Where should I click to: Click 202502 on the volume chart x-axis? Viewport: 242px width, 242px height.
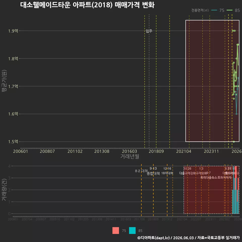coord(224,219)
